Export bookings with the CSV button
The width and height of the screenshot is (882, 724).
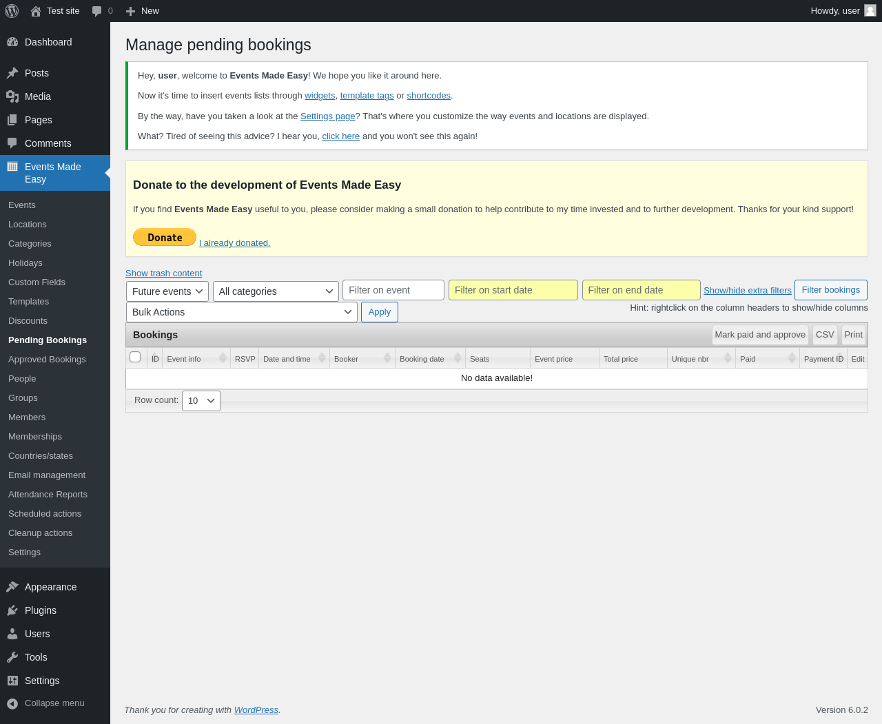pos(825,335)
